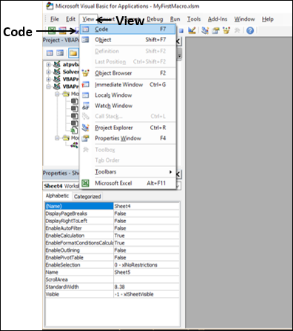Choose Code from the View menu

click(x=127, y=29)
